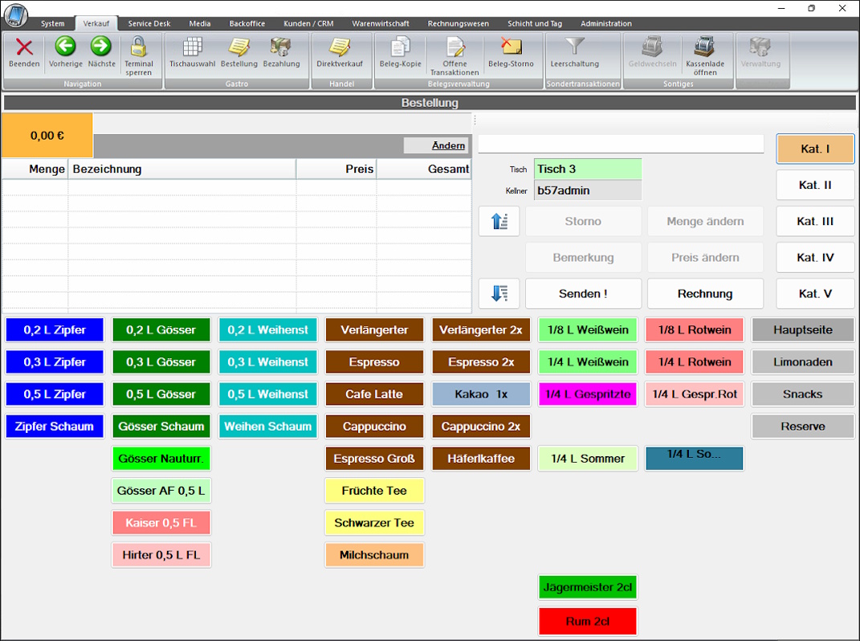The image size is (860, 641).
Task: Click the Beenden red X icon
Action: pos(24,47)
